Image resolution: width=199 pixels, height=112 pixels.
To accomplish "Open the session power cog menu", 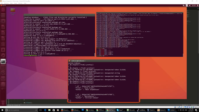I will pyautogui.click(x=198, y=6).
